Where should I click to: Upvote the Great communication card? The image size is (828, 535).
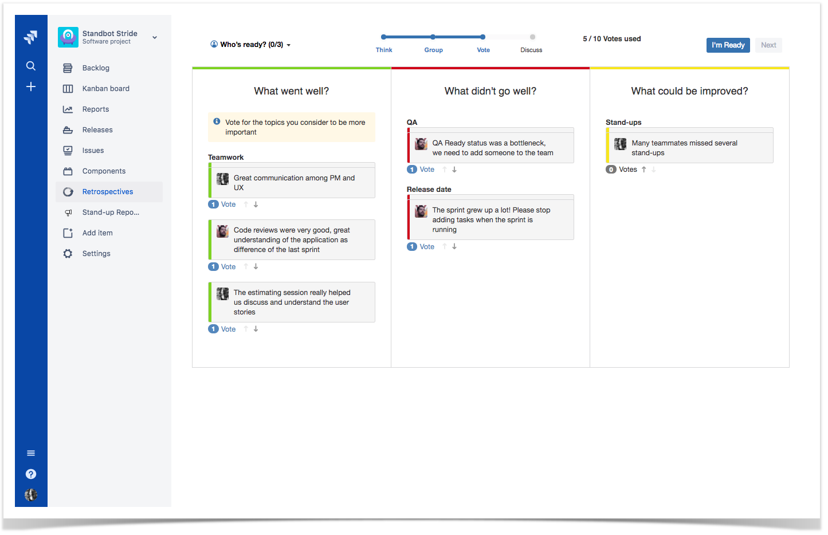coord(246,204)
